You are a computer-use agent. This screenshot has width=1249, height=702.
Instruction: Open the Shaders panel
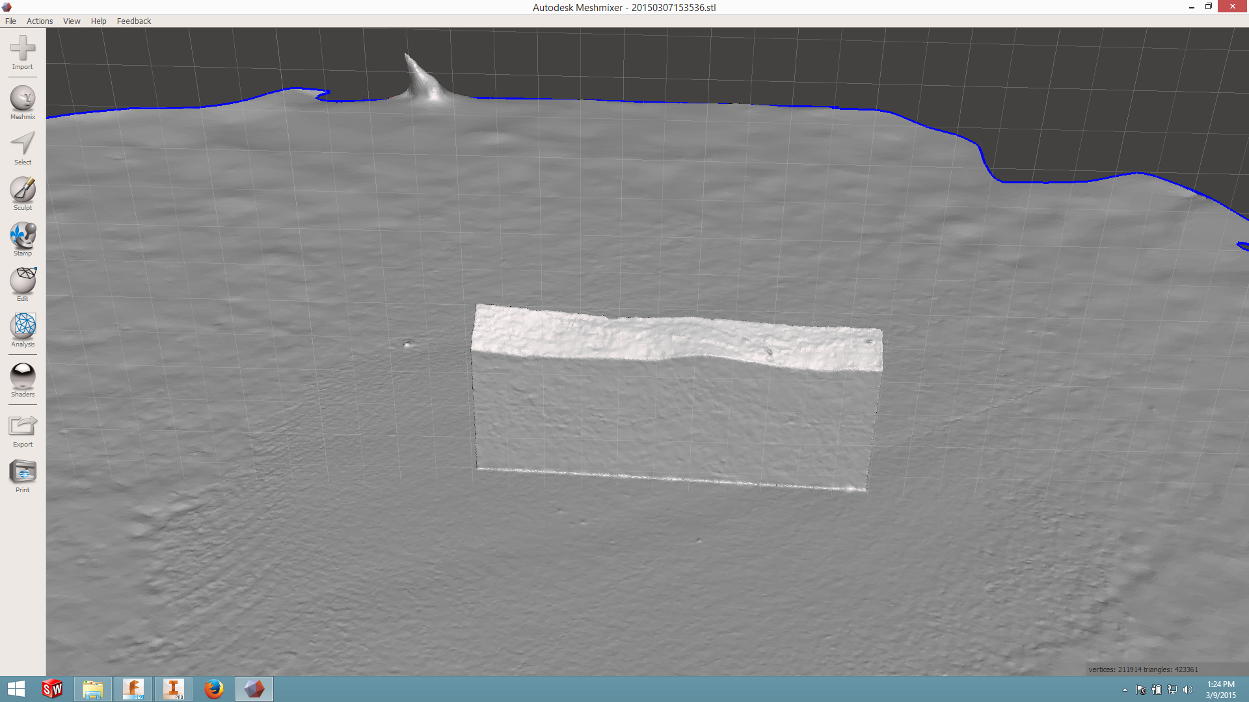[x=23, y=380]
